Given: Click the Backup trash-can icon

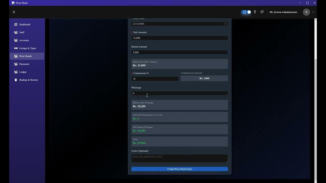Looking at the screenshot, I should pyautogui.click(x=16, y=80).
